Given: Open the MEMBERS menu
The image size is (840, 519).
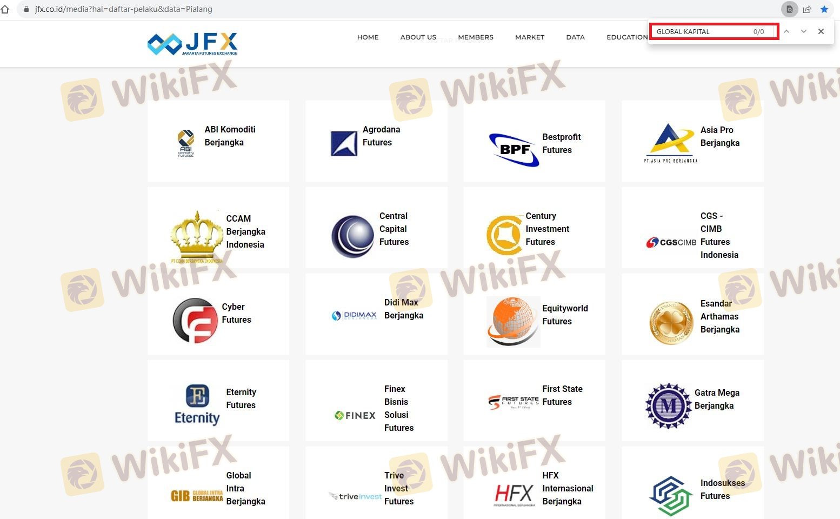Looking at the screenshot, I should pos(476,37).
